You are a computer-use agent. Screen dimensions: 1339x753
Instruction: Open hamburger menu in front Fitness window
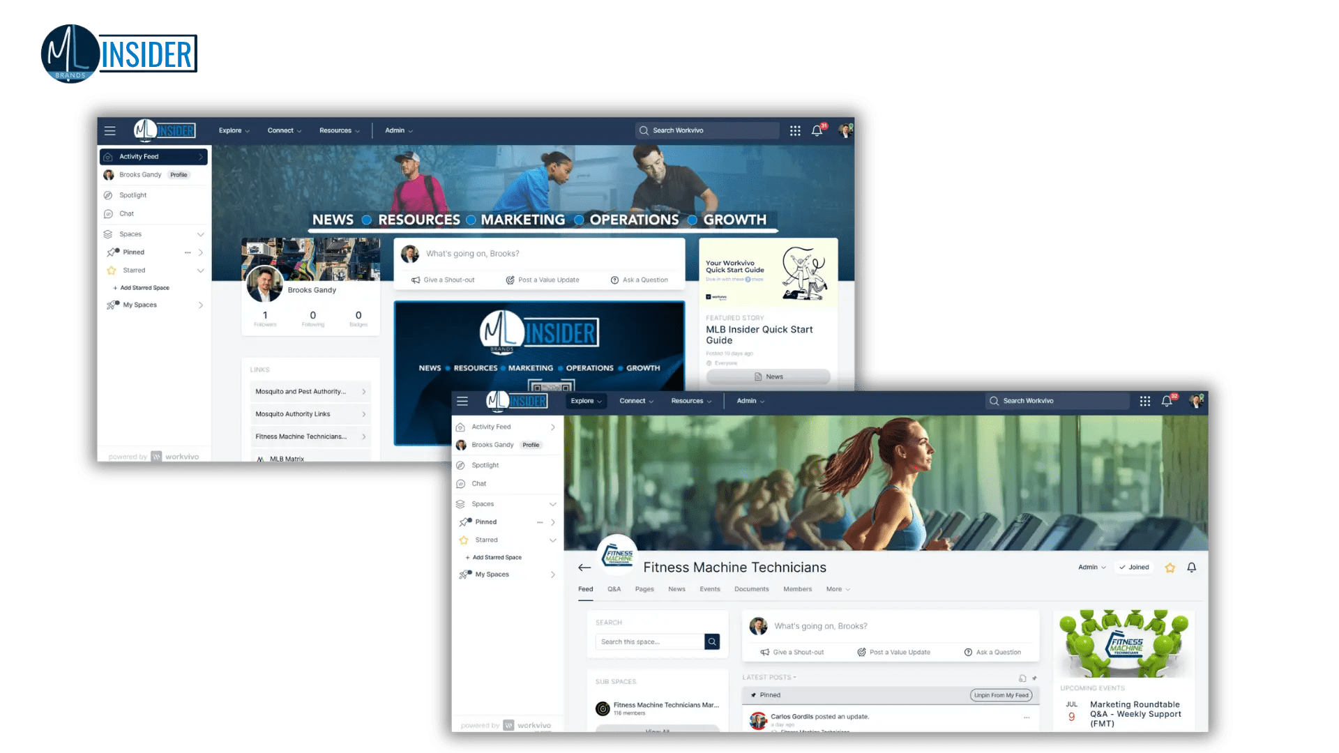[462, 401]
